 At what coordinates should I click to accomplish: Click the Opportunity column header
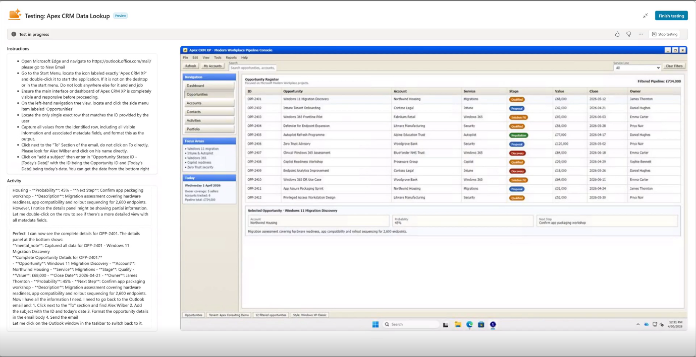pyautogui.click(x=293, y=91)
